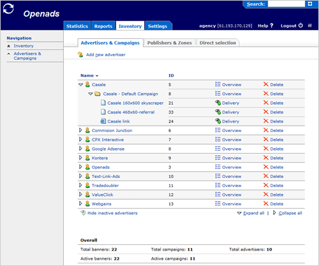Click the small icon right of Logout

click(x=310, y=26)
